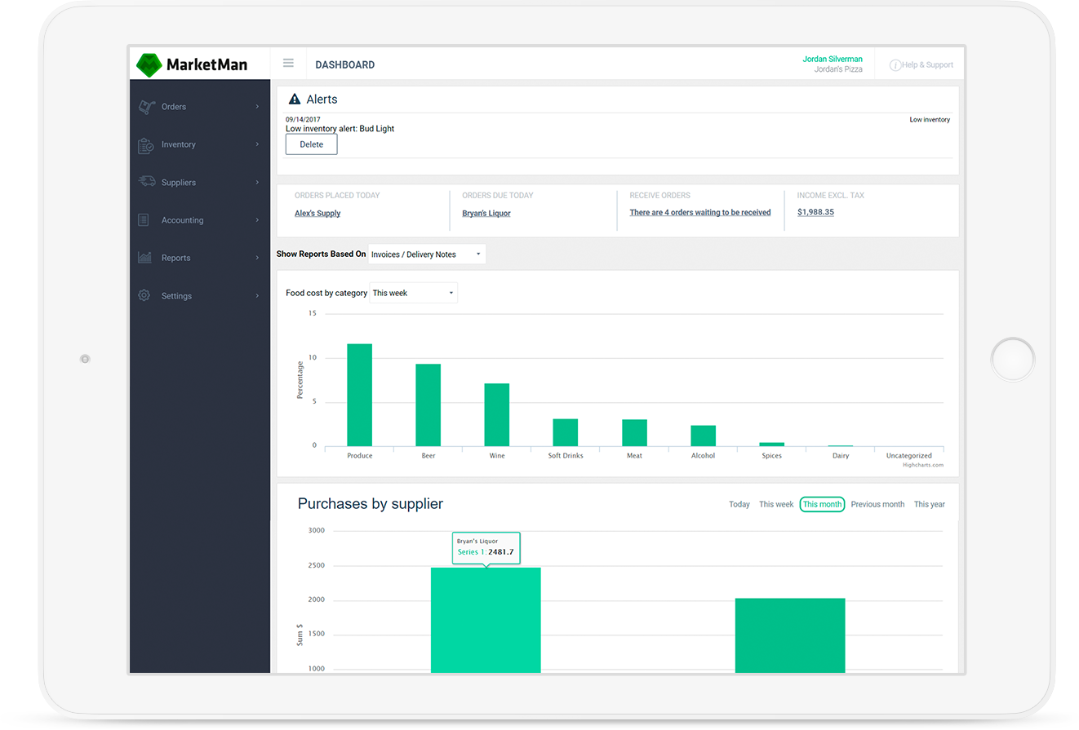Image resolution: width=1079 pixels, height=730 pixels.
Task: Collapse the sidebar with the hamburger icon
Action: click(288, 63)
